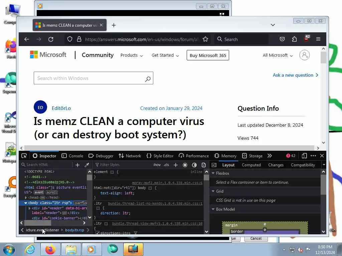
Task: Show more DevTools tools with the double chevron
Action: coord(270,156)
